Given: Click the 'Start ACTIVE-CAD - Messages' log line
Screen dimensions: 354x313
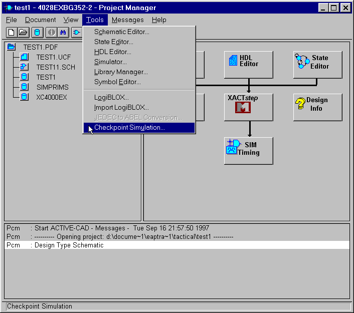Looking at the screenshot, I should 177,228.
